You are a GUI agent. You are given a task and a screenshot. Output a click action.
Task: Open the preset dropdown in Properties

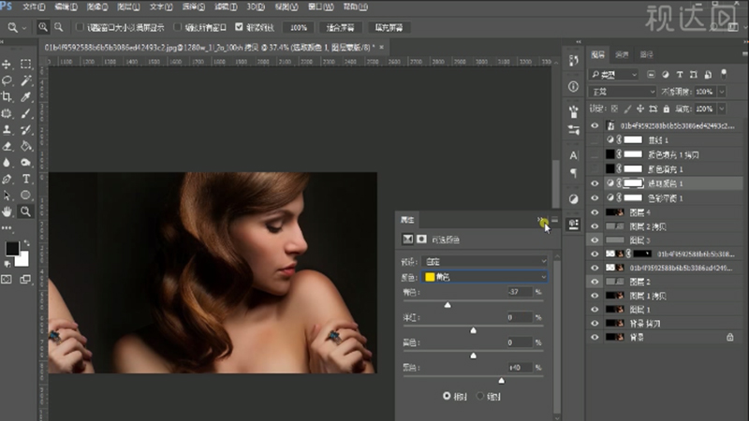click(x=484, y=261)
